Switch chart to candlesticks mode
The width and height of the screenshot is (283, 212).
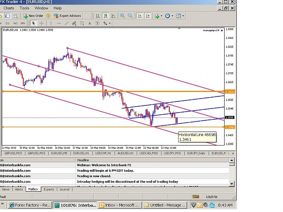[x=106, y=16]
